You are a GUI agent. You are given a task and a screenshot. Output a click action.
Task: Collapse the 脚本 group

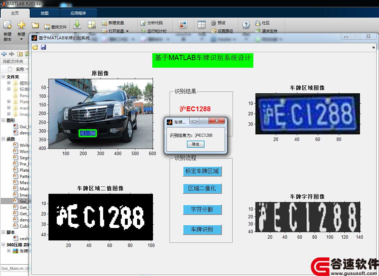point(3,232)
